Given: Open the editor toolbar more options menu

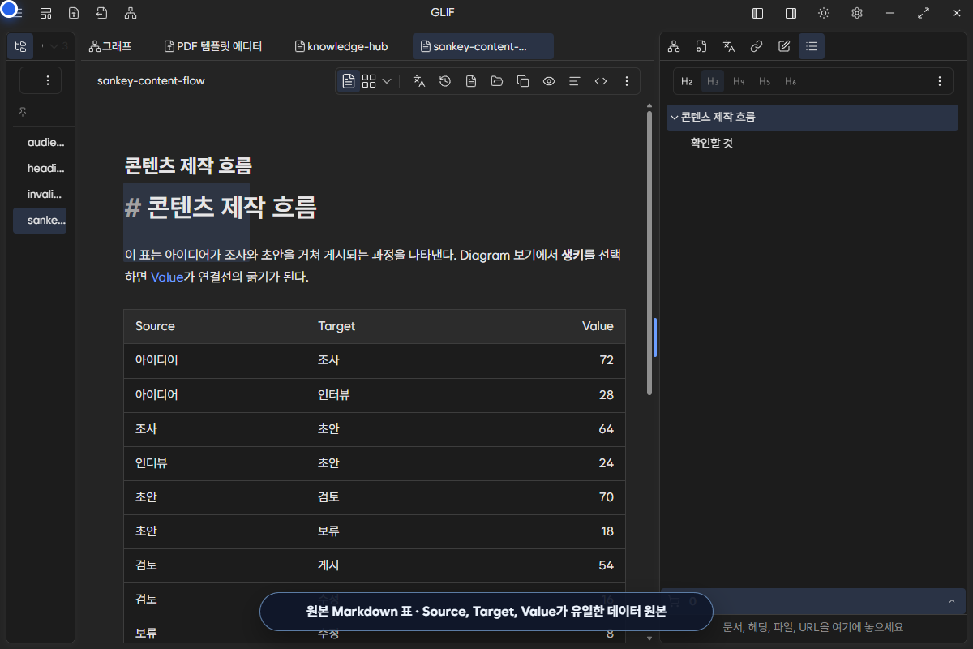Looking at the screenshot, I should tap(627, 81).
